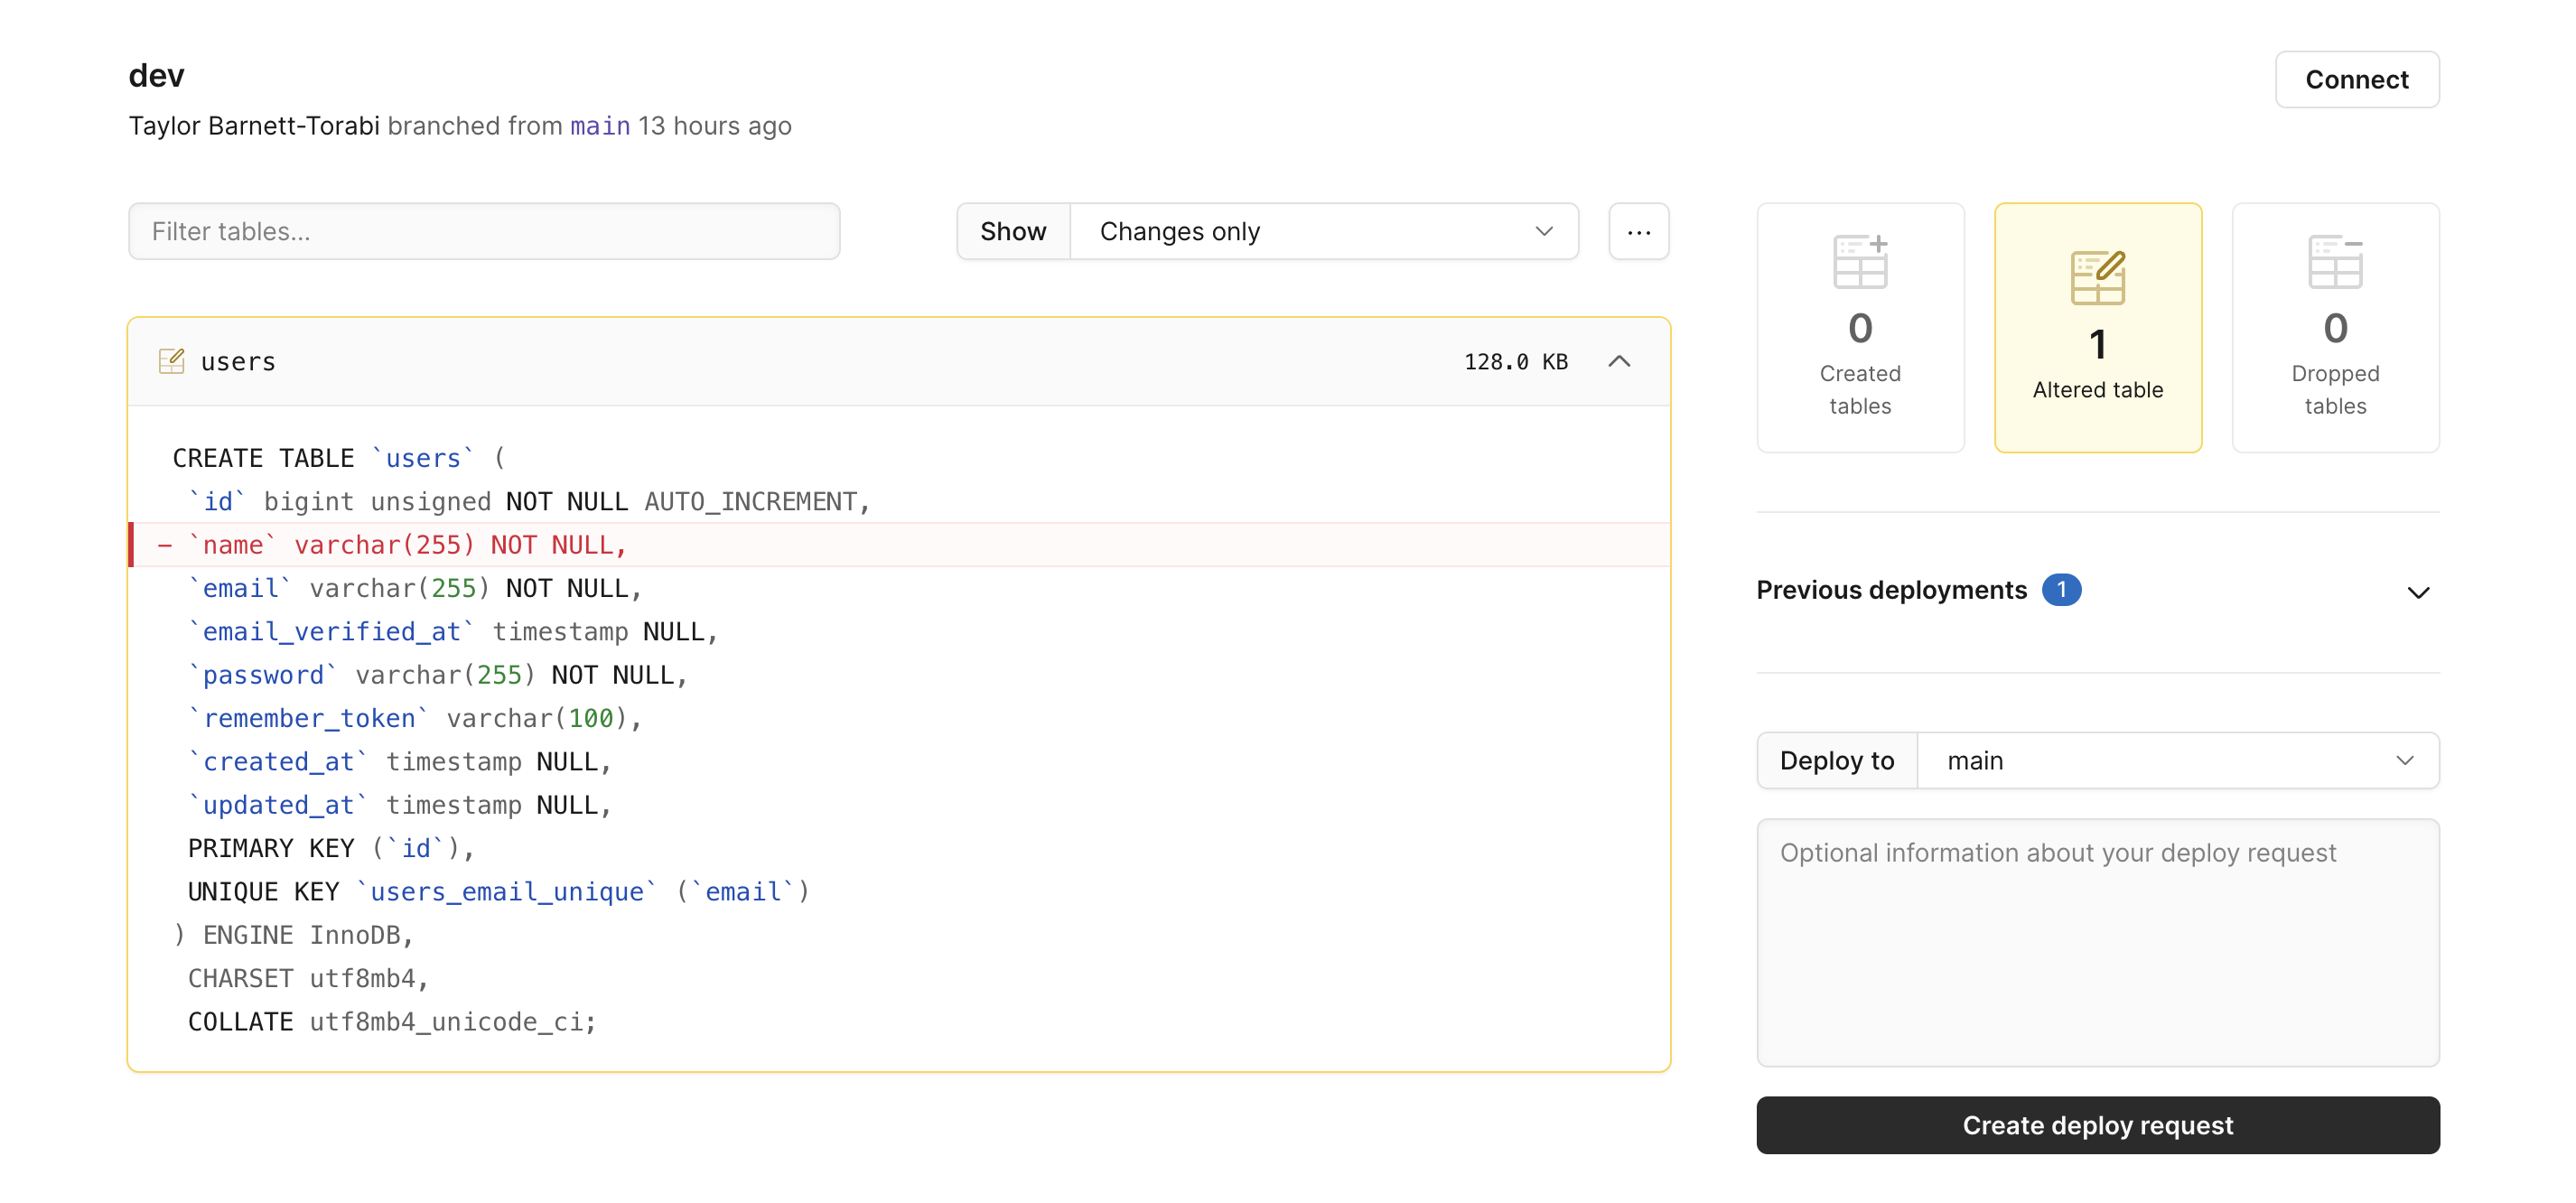Viewport: 2576px width, 1203px height.
Task: Select the Show menu item
Action: point(1011,230)
